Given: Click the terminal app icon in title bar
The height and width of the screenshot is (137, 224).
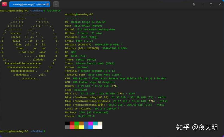Looking at the screenshot, I should [4, 4].
